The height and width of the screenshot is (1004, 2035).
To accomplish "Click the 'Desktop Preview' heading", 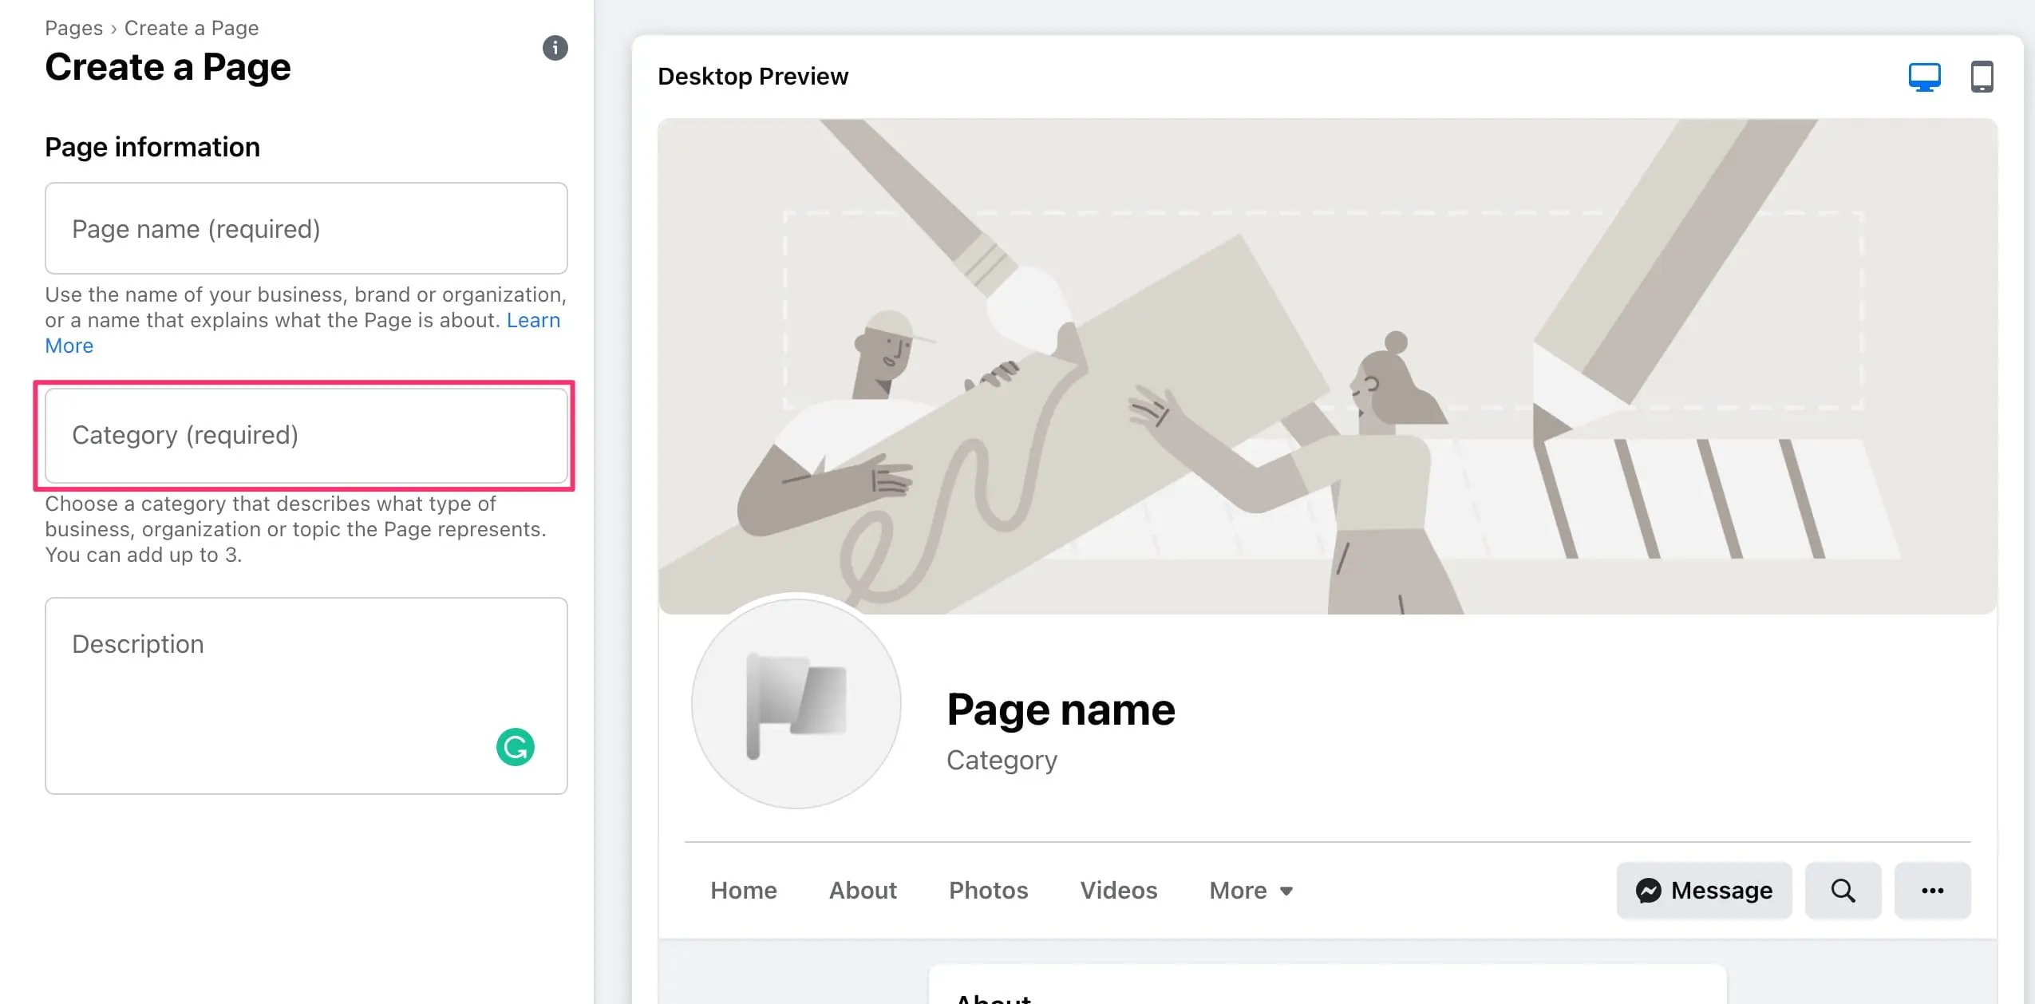I will pyautogui.click(x=753, y=77).
